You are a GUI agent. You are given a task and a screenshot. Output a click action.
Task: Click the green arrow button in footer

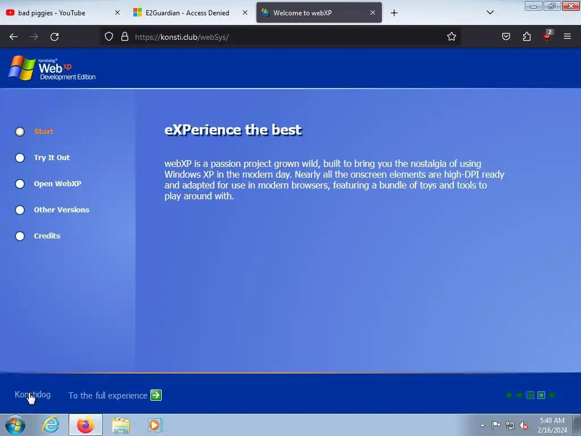pyautogui.click(x=156, y=395)
